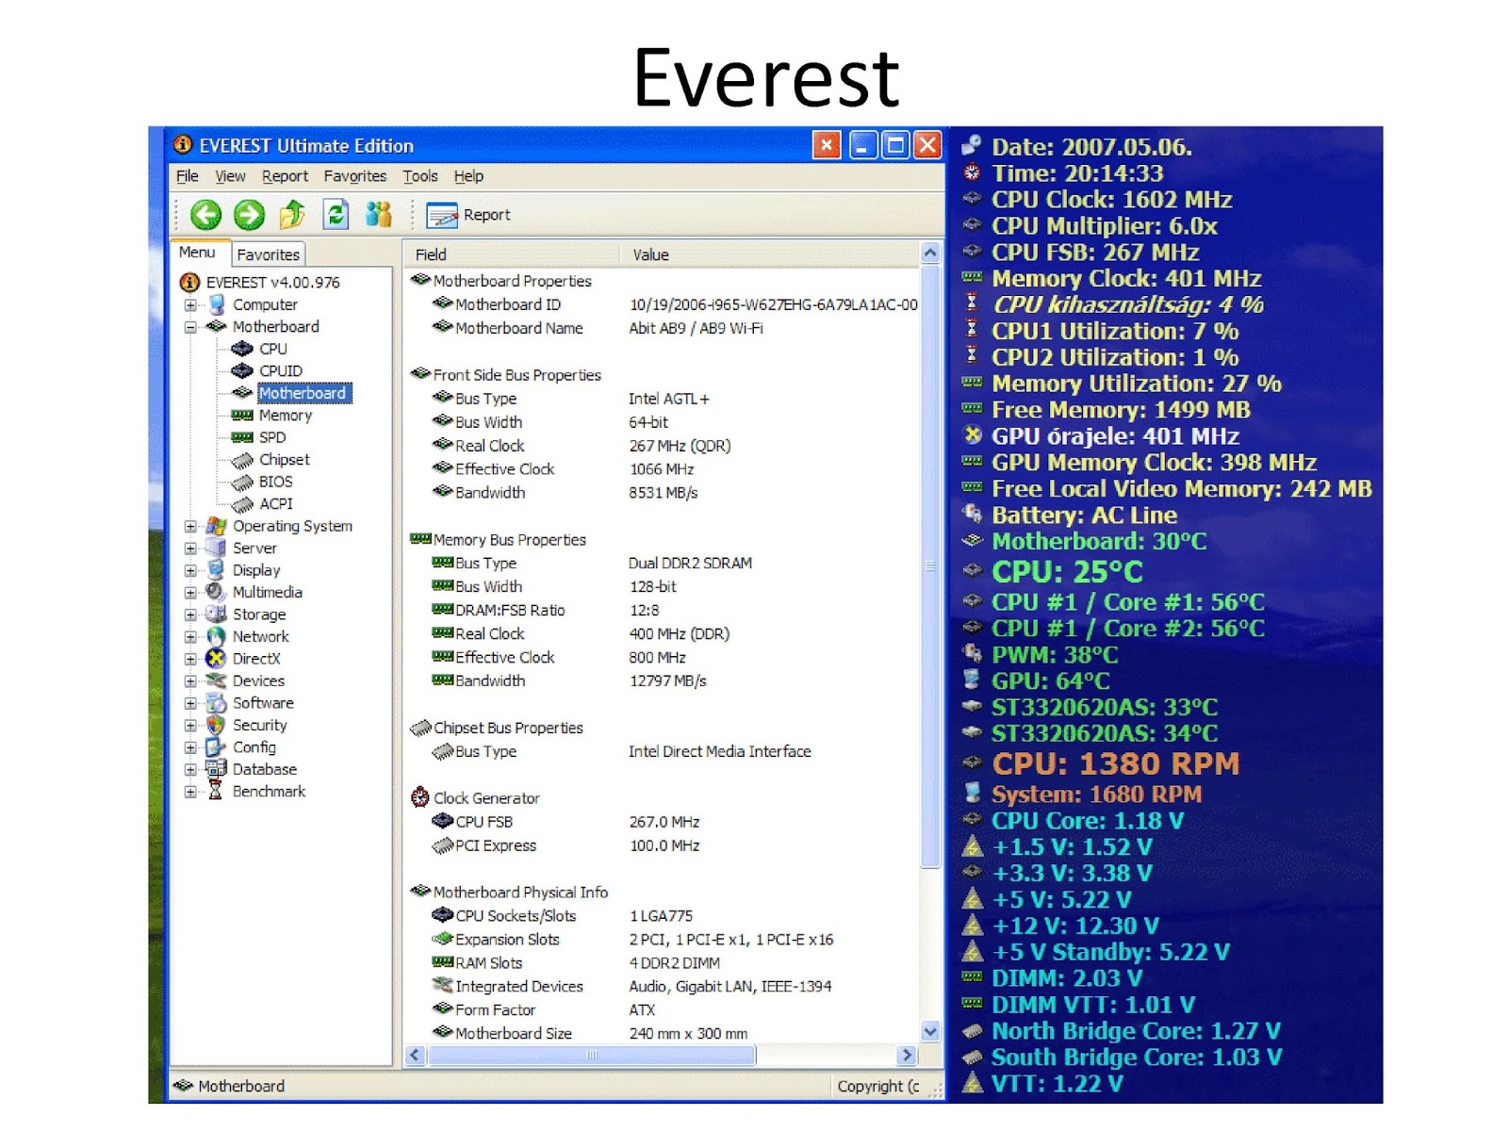Click the vertical scrollbar down arrow
The height and width of the screenshot is (1131, 1508).
930,1031
